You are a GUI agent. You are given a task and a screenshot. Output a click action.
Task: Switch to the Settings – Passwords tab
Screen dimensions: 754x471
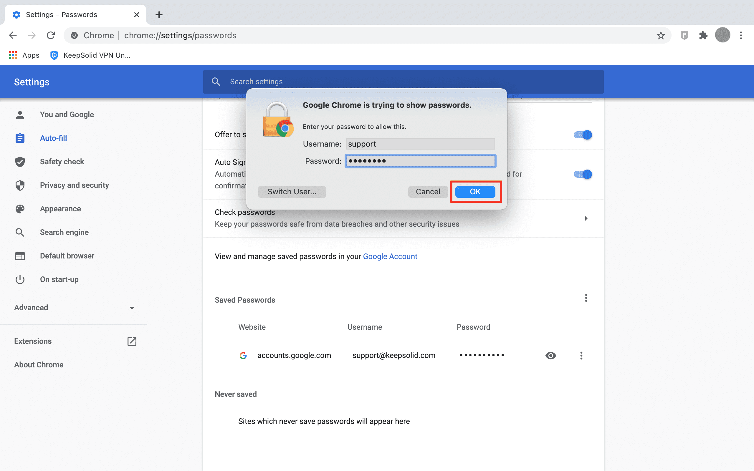[x=61, y=14]
